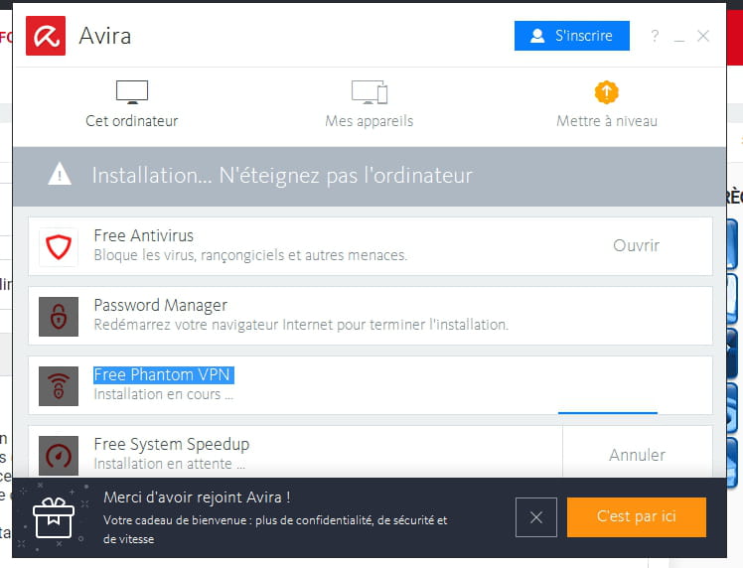Click the Installation en attente status text

tap(170, 464)
